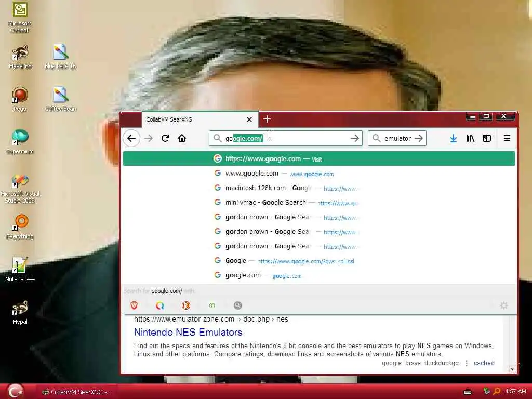Click the search arrow next to emulator
The height and width of the screenshot is (399, 532).
(419, 138)
